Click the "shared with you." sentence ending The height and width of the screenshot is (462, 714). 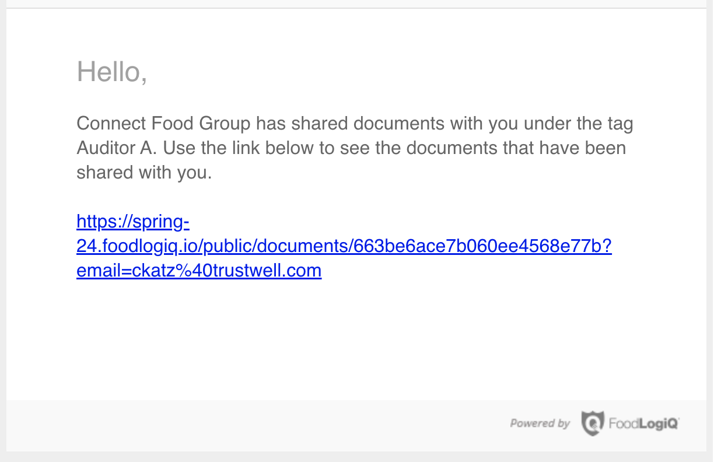pos(144,173)
